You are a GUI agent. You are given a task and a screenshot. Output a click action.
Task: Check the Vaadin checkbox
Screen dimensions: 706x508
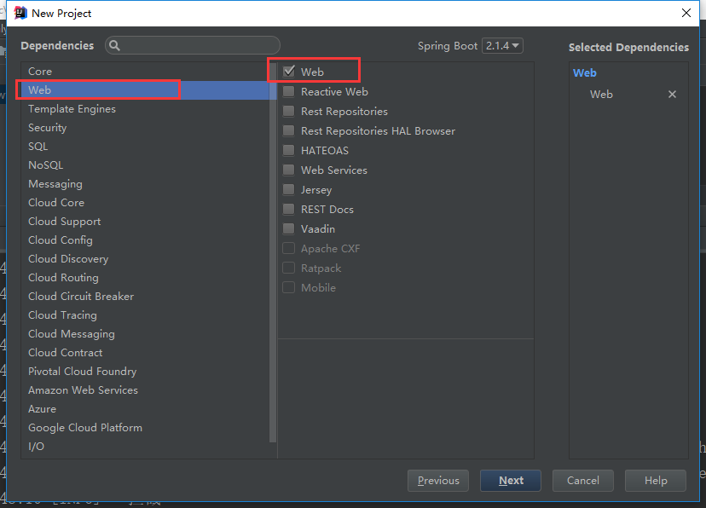[288, 229]
